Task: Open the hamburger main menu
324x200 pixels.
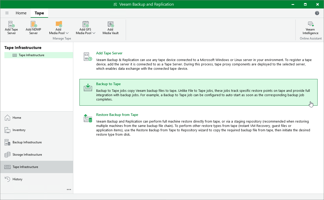Action: point(7,13)
